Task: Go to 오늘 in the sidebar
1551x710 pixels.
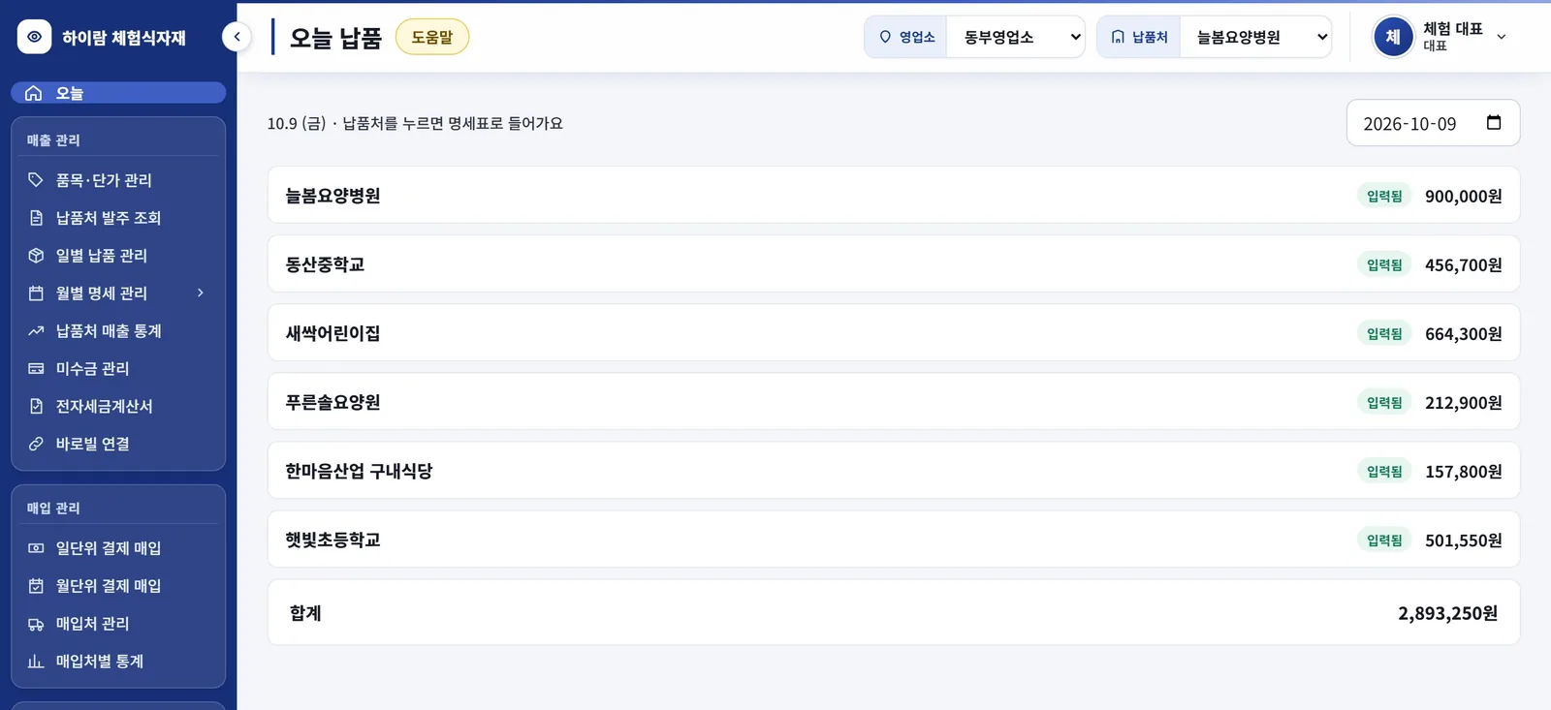Action: tap(118, 93)
